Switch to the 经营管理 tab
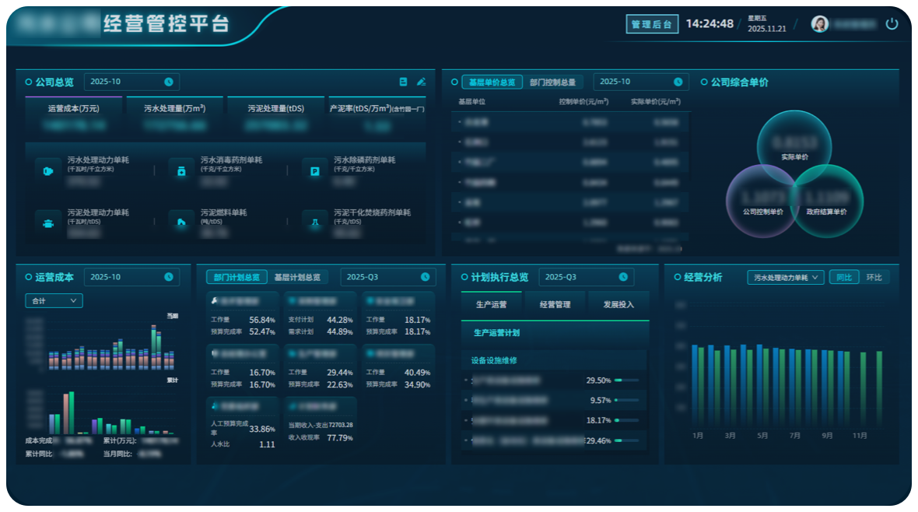The height and width of the screenshot is (512, 918). [x=555, y=304]
